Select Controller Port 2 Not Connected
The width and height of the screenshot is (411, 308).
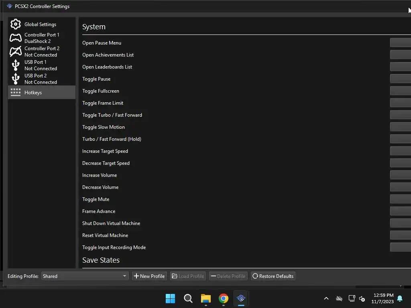42,52
